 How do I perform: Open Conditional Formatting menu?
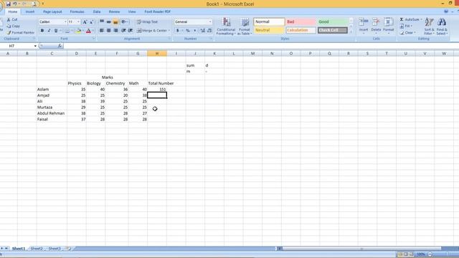pyautogui.click(x=226, y=26)
